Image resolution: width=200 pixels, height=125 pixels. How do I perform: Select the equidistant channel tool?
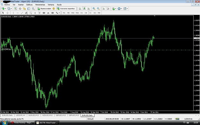[x=26, y=13]
